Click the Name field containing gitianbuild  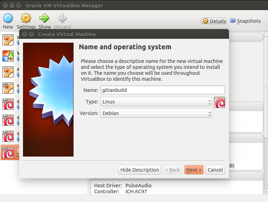[x=162, y=90]
